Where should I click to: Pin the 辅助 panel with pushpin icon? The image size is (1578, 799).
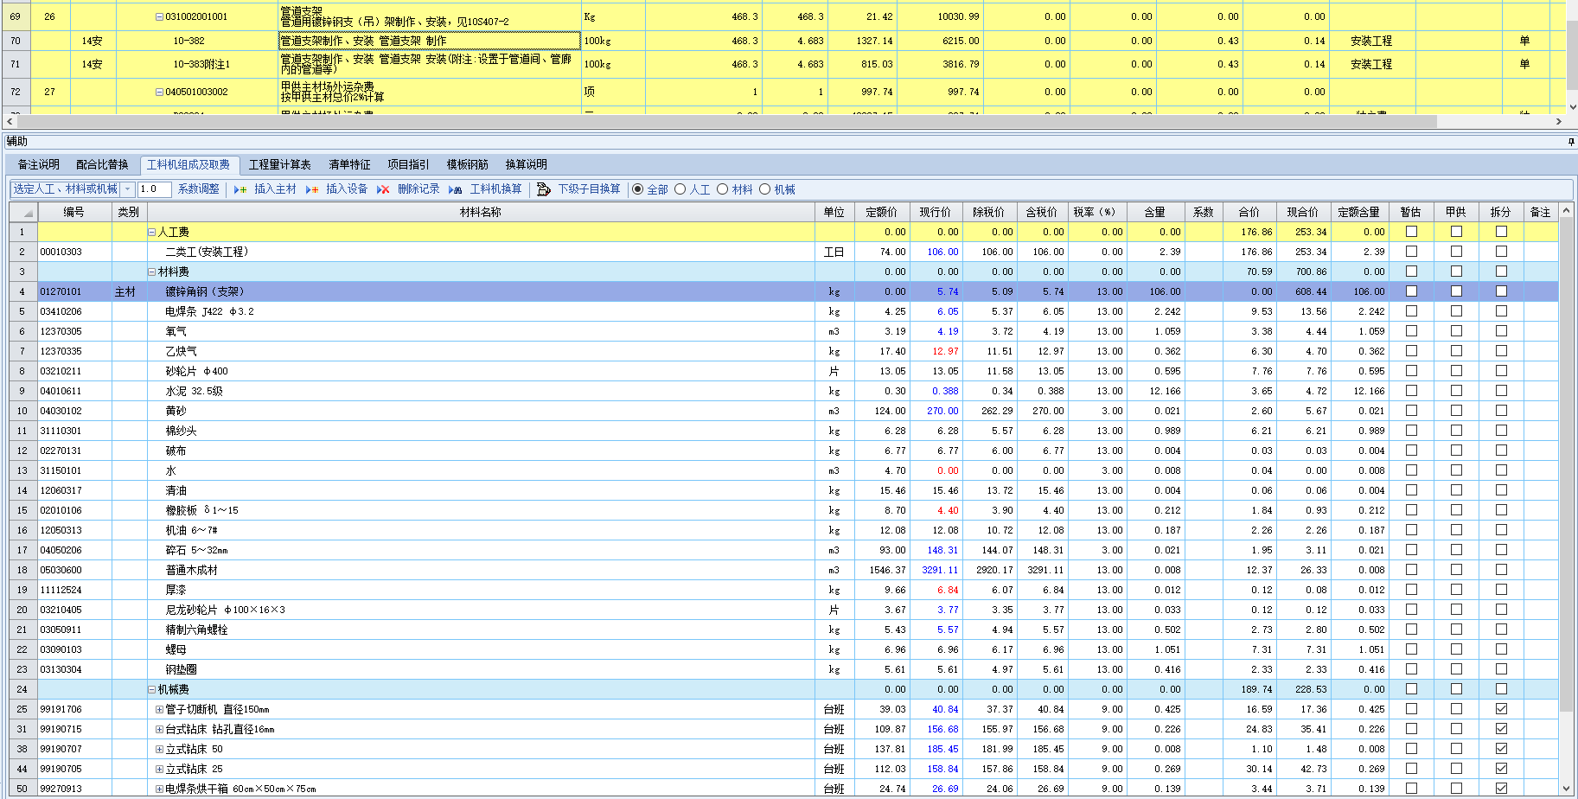(x=1570, y=142)
